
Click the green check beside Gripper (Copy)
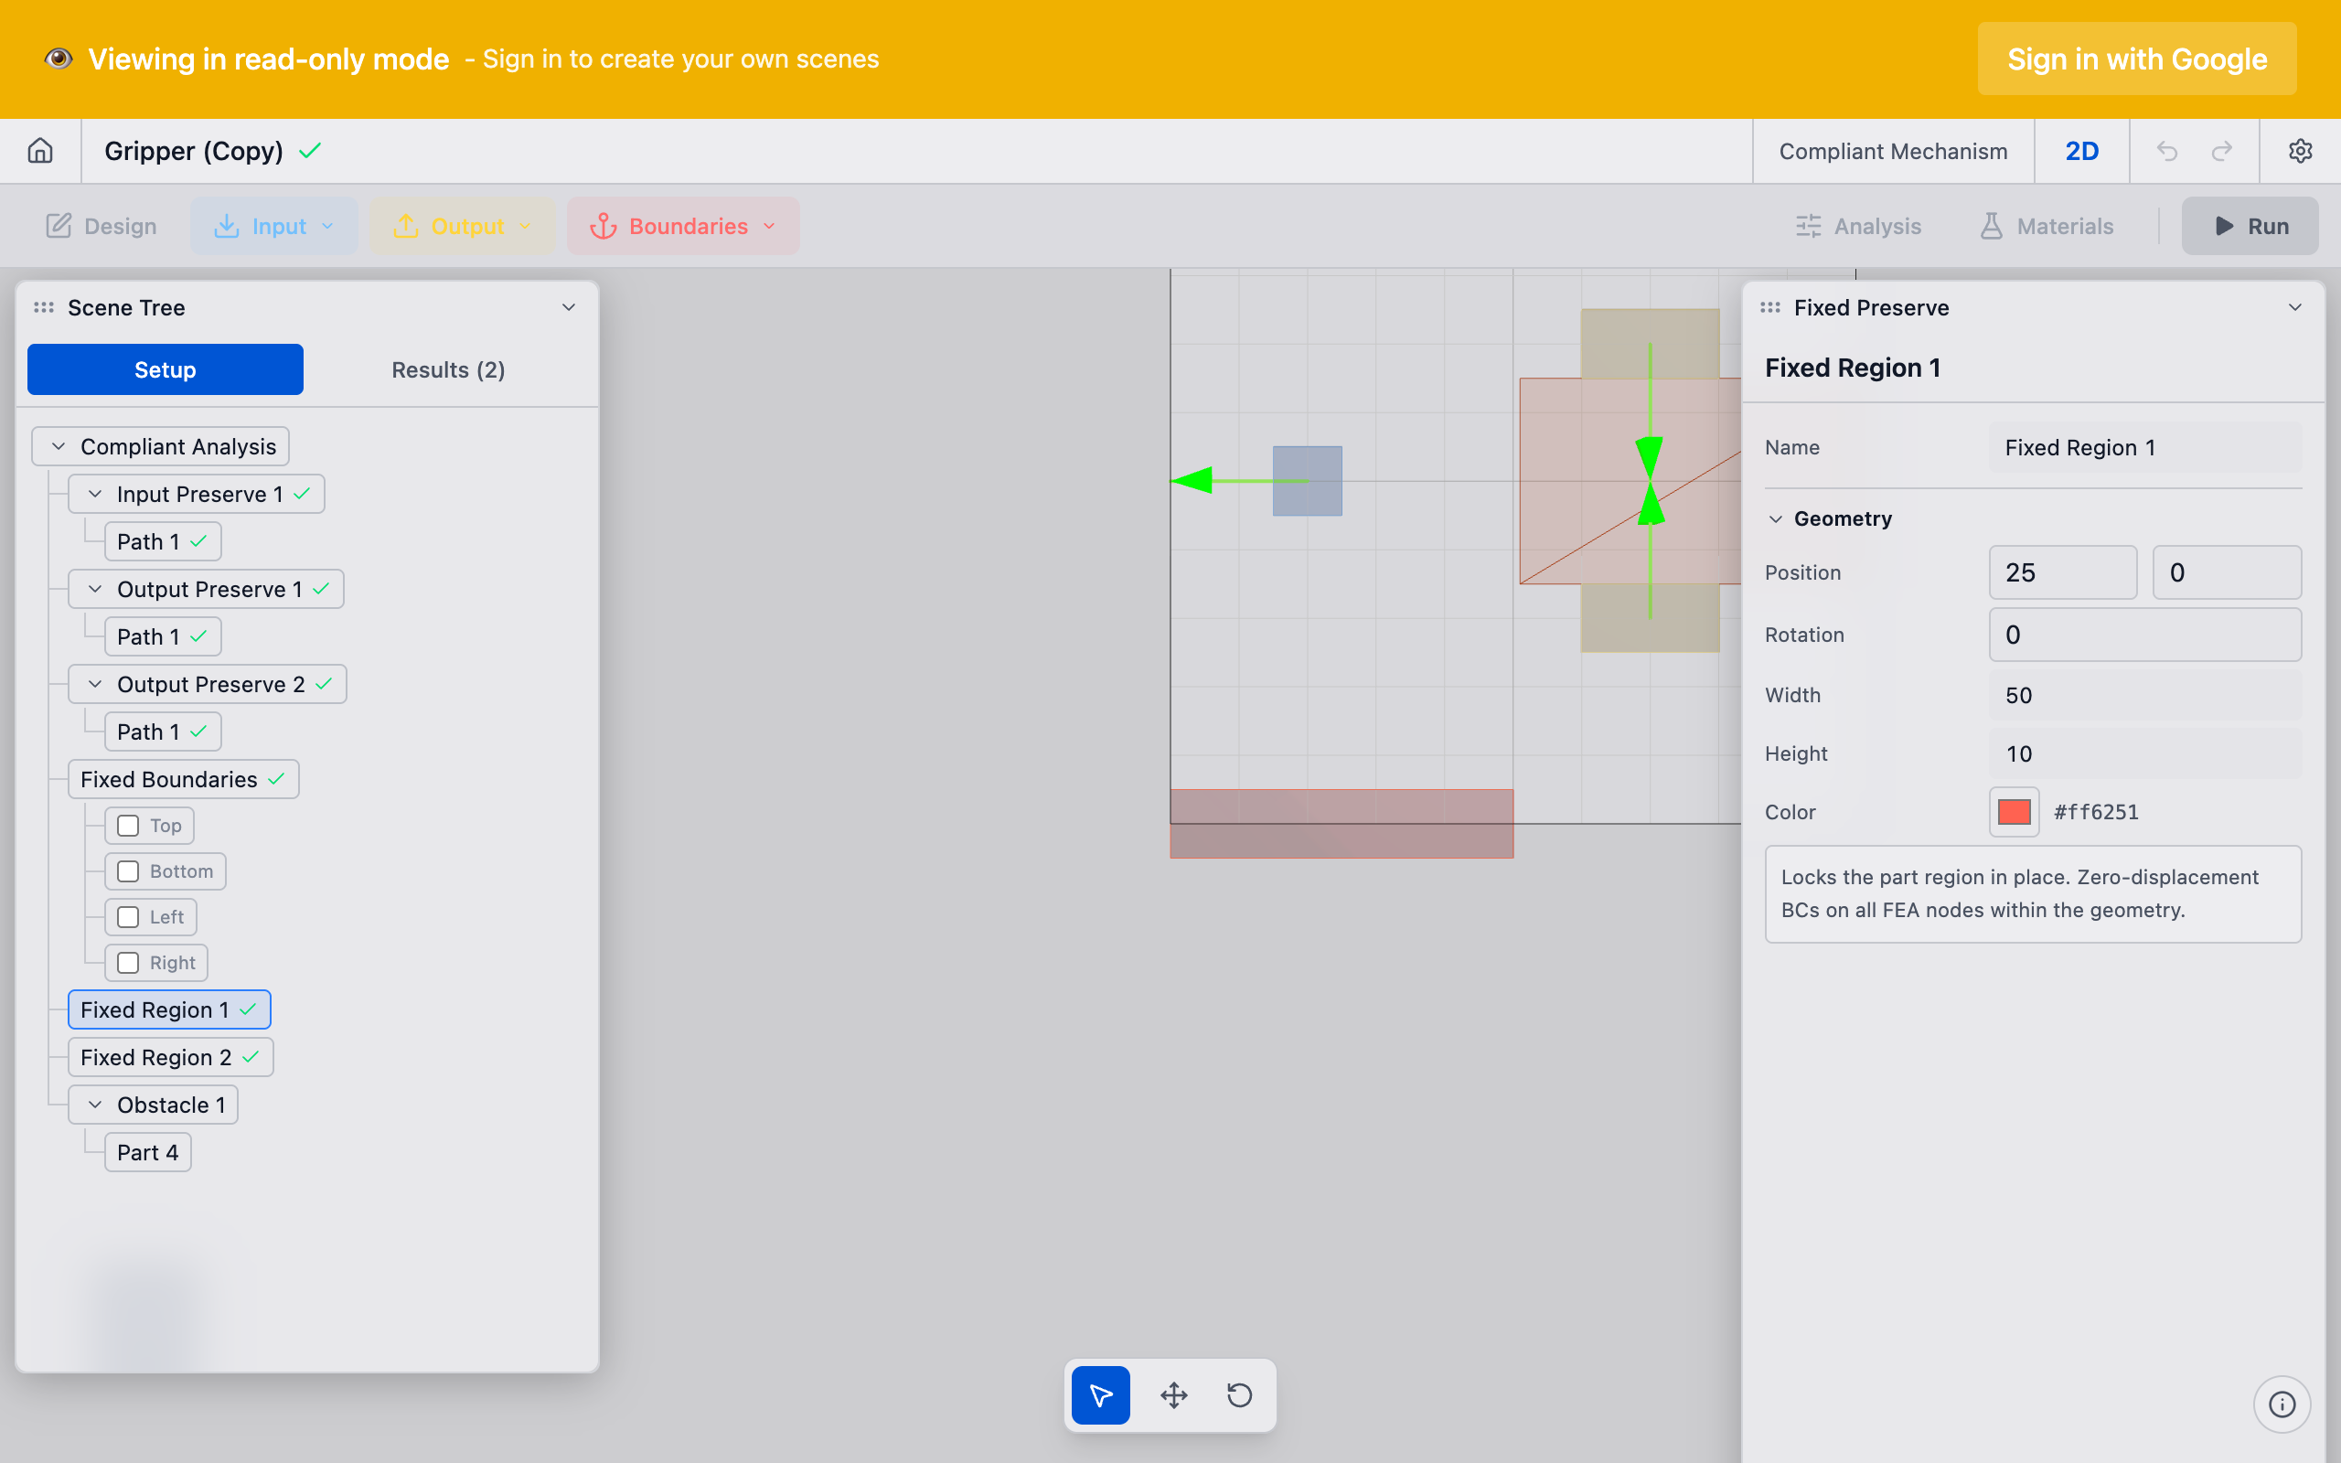(310, 151)
